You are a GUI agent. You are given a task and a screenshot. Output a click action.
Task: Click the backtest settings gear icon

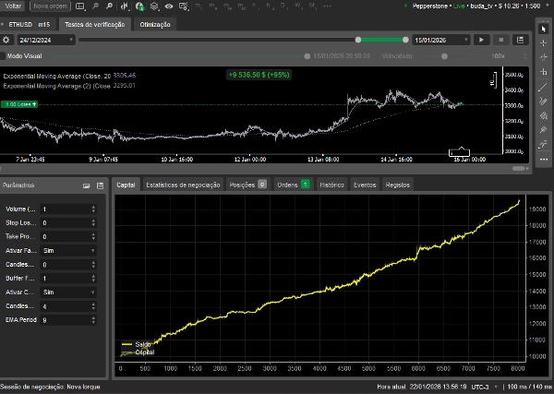[6, 40]
